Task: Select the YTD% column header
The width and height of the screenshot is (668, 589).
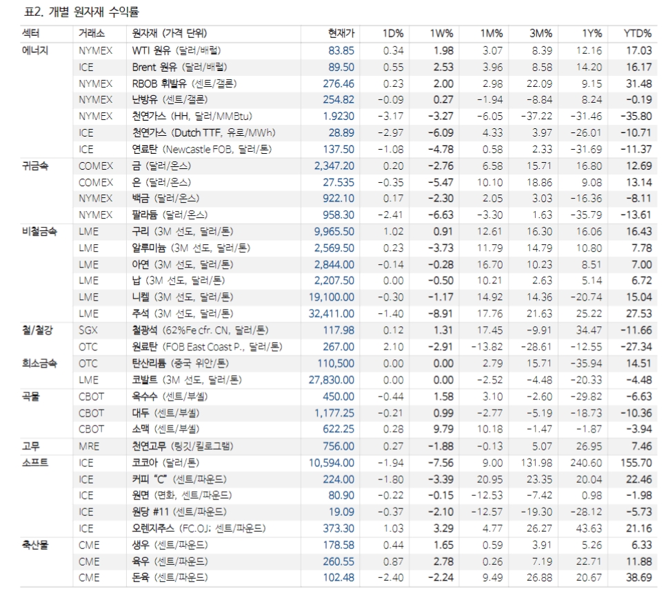Action: pos(641,32)
